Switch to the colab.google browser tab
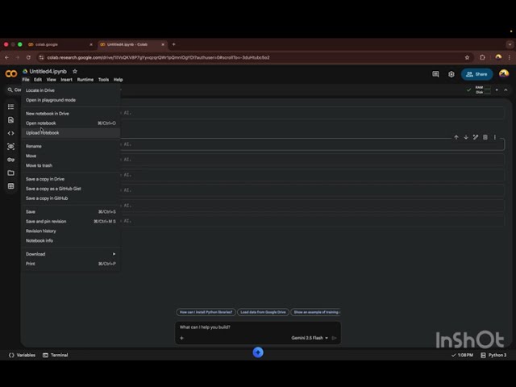Viewport: 516px width, 387px height. point(61,44)
